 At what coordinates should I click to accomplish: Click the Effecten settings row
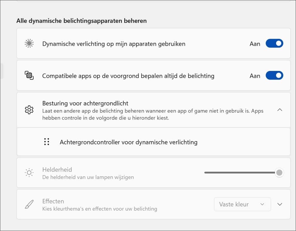click(116, 204)
